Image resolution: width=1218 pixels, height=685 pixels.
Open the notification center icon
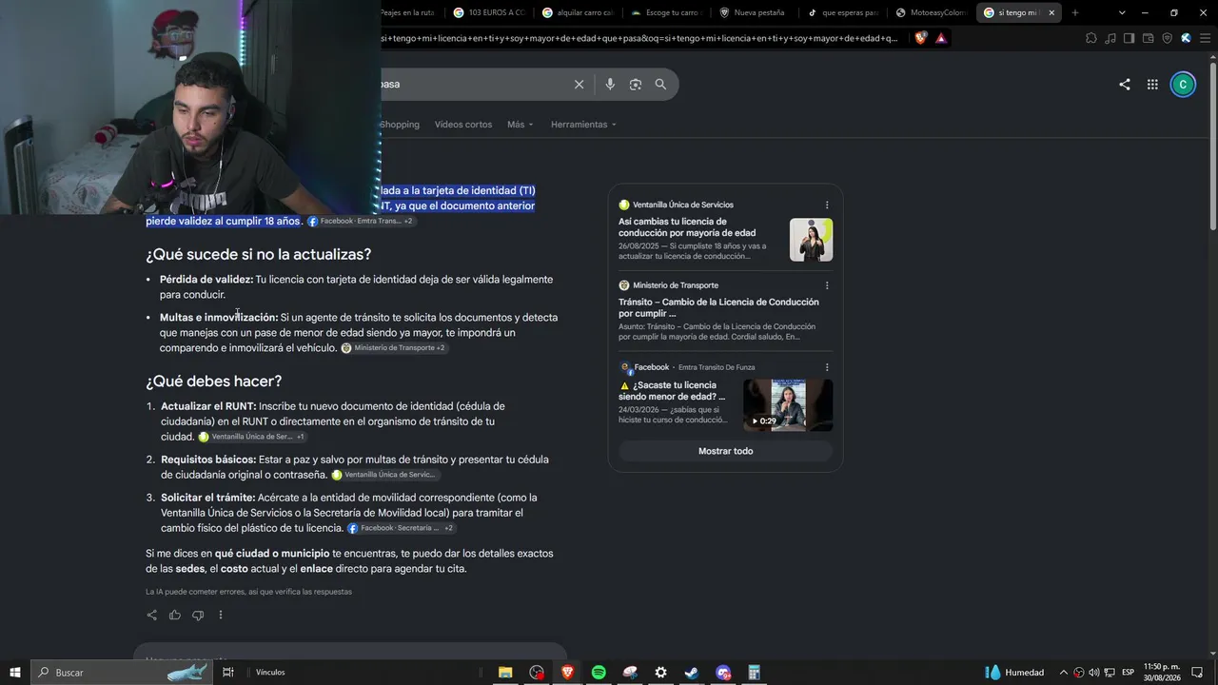tap(1199, 673)
